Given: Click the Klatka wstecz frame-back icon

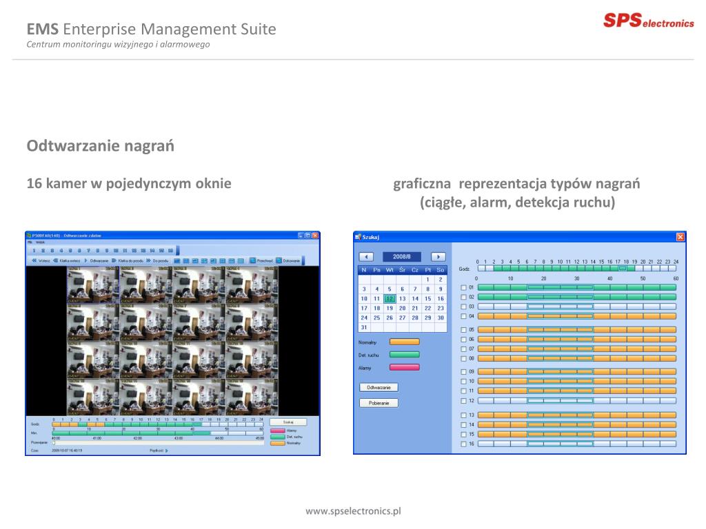Looking at the screenshot, I should tap(56, 260).
